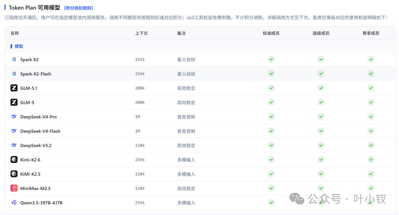Click the Token Plan 可用模型 heading

point(34,8)
